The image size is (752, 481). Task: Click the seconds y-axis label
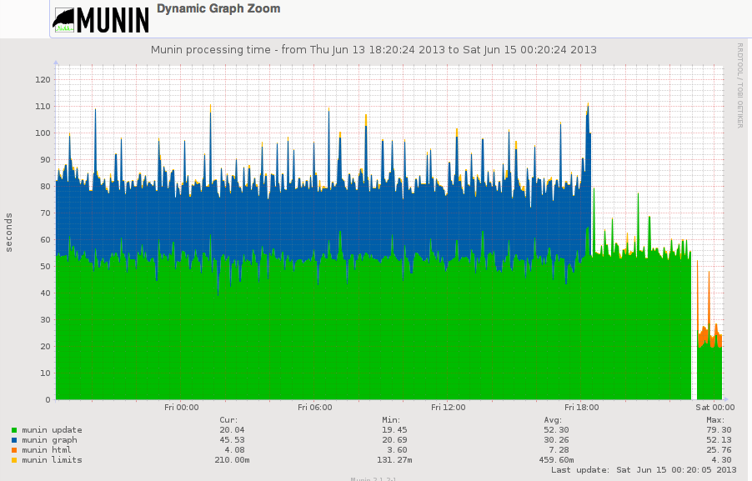[x=9, y=232]
